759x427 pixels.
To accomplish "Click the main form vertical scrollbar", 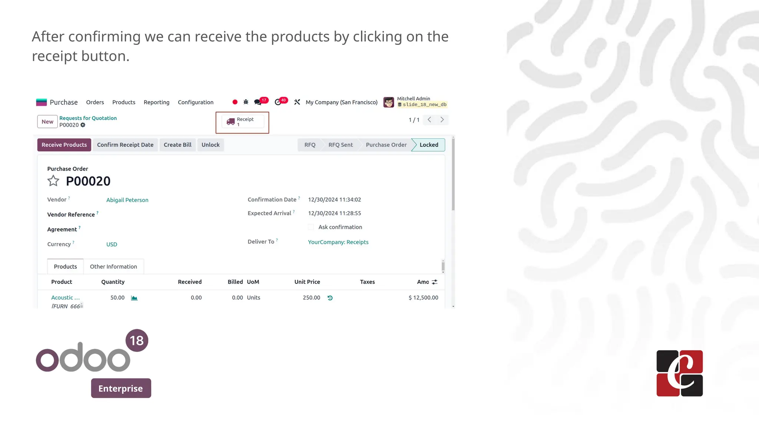I will [453, 174].
